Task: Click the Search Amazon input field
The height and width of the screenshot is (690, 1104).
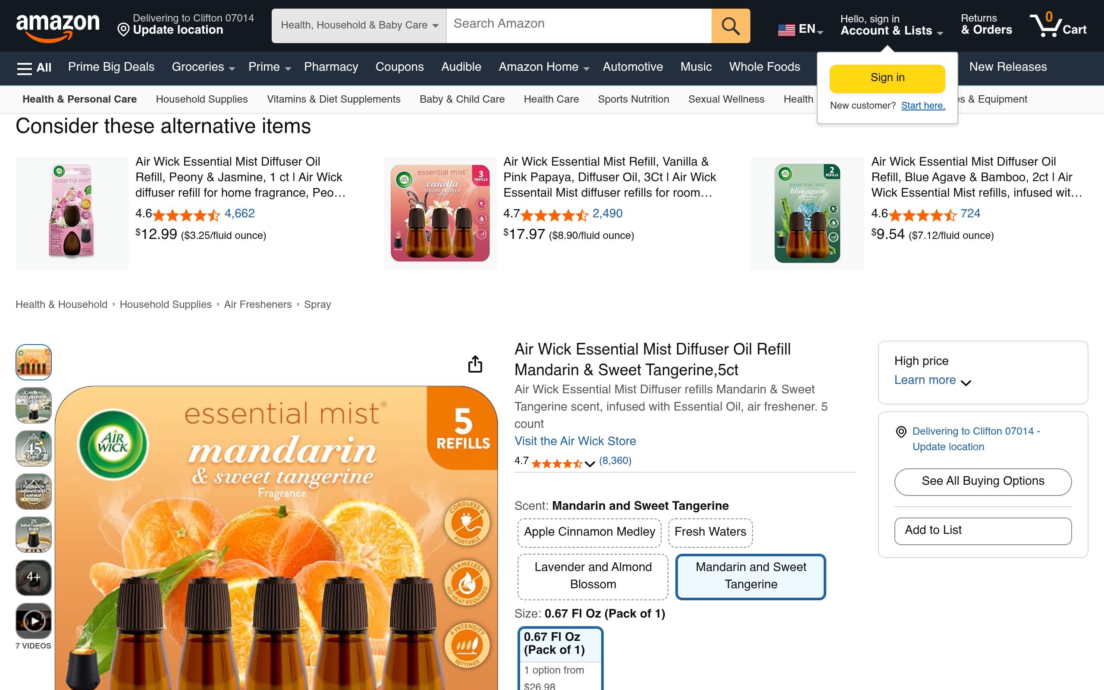Action: (578, 26)
